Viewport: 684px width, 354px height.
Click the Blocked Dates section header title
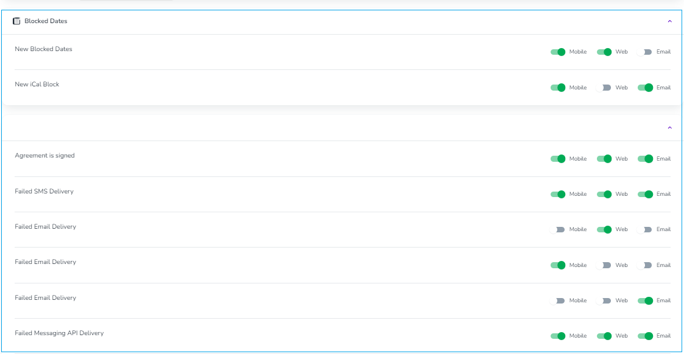pos(46,21)
